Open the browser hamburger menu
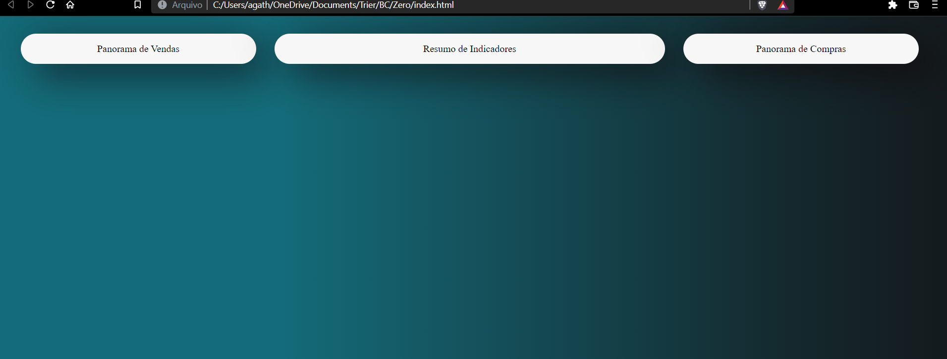Screen dimensions: 947x359 pos(935,5)
